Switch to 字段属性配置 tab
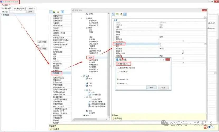 6,8
